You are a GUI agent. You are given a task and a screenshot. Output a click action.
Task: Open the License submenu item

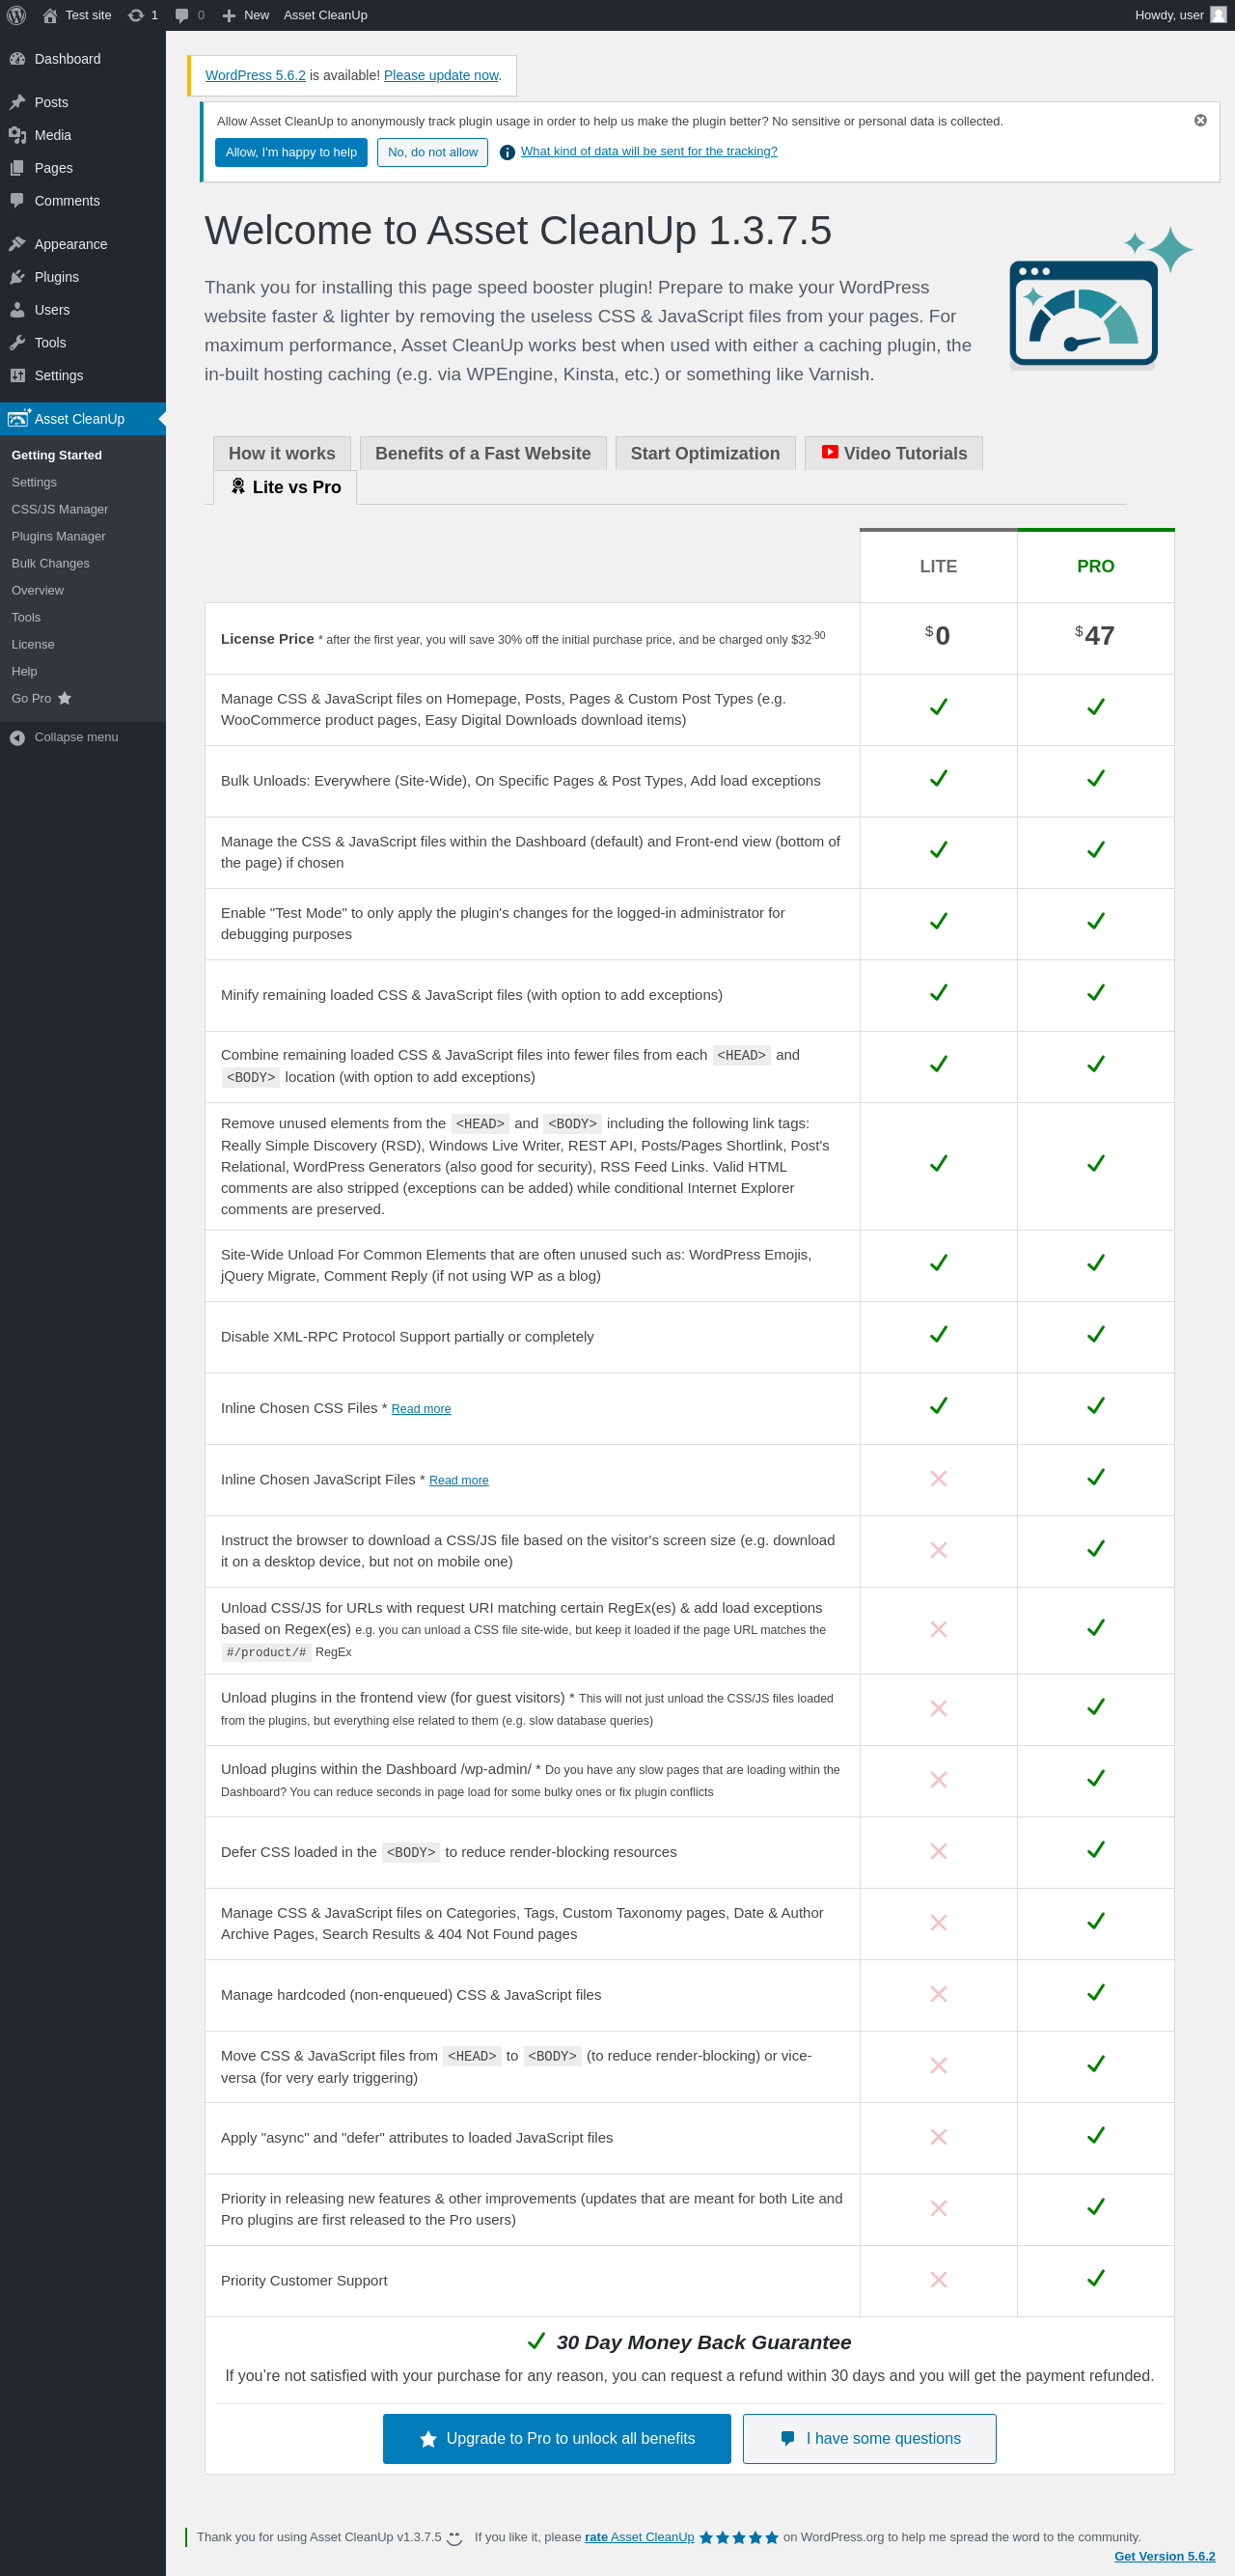point(33,644)
